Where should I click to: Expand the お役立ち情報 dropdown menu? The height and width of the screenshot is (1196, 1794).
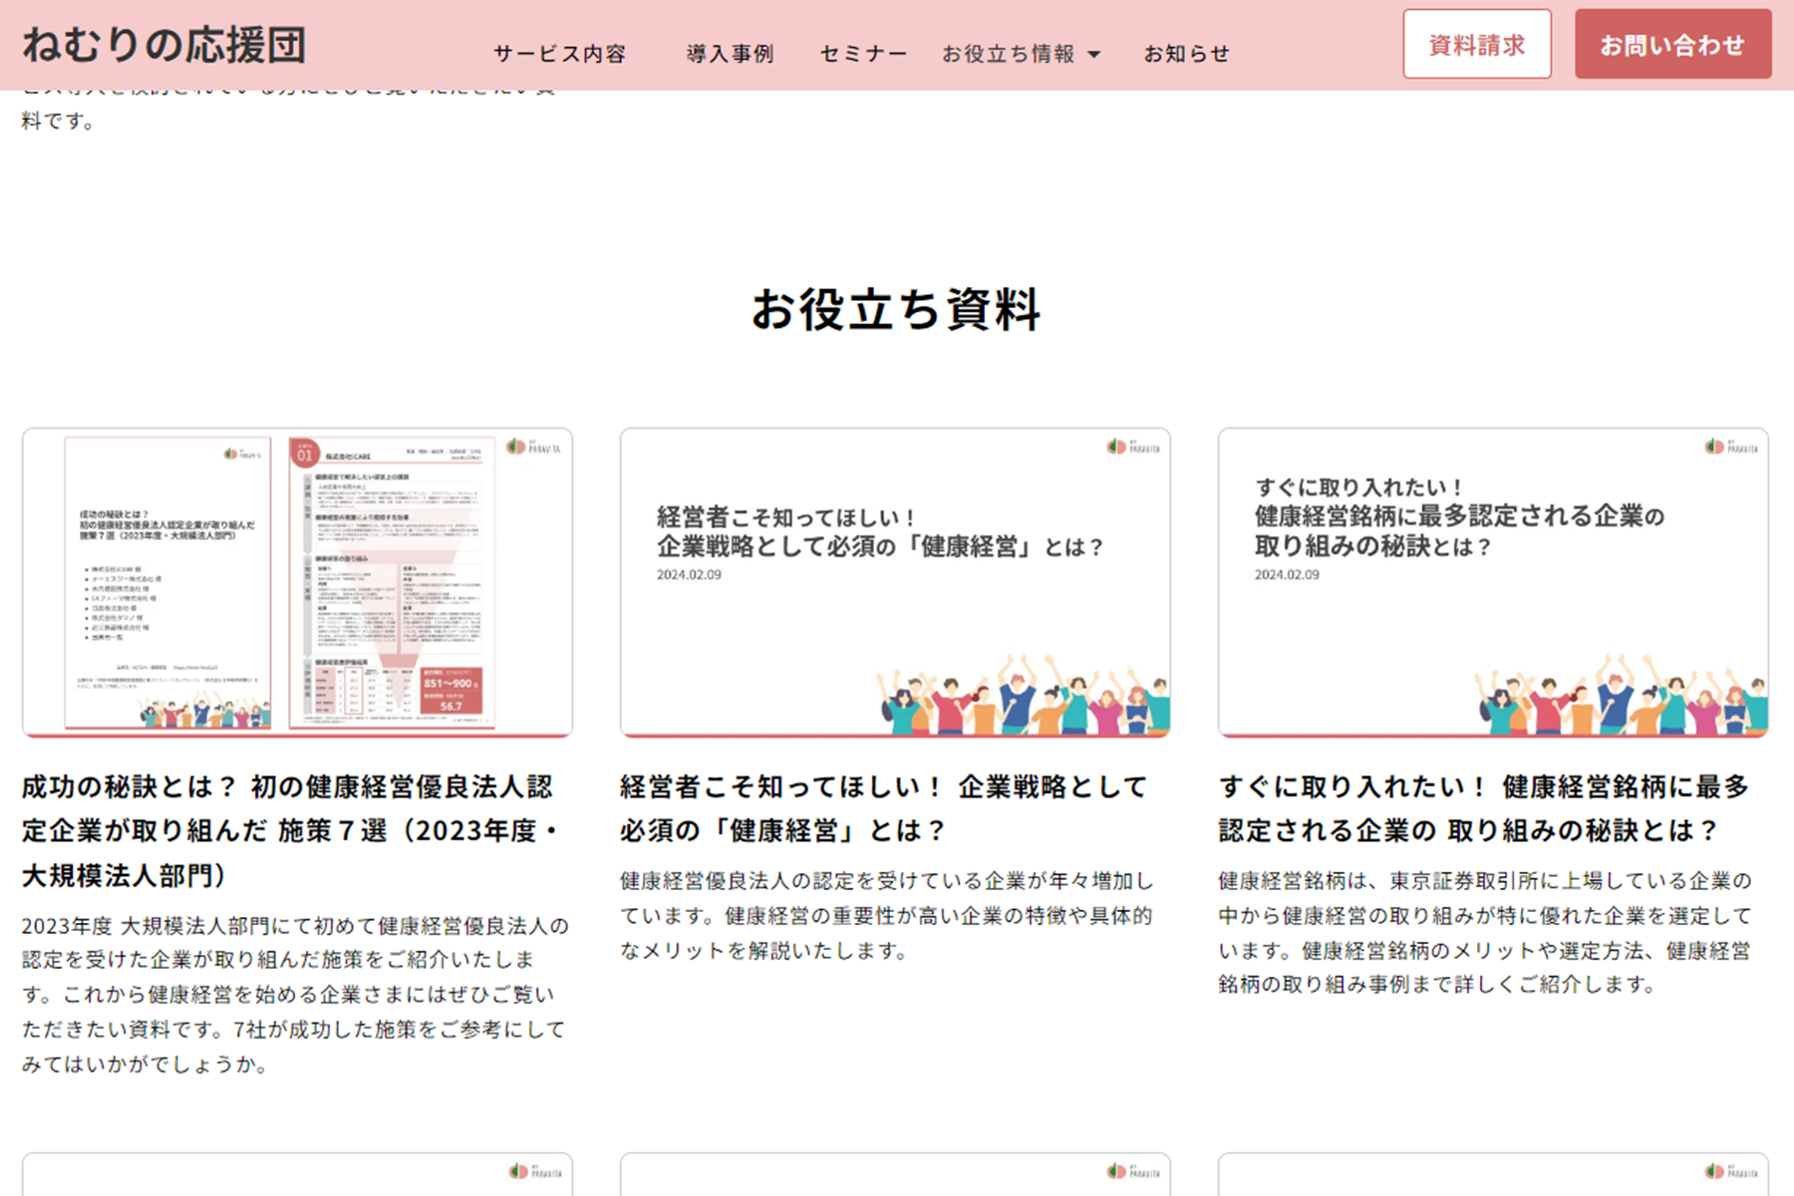coord(1020,54)
